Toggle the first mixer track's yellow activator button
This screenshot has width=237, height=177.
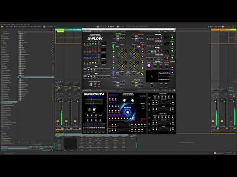tap(57, 121)
